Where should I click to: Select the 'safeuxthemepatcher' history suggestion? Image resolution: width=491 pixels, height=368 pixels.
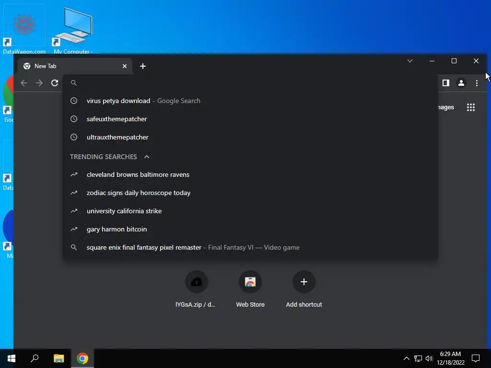(x=250, y=119)
